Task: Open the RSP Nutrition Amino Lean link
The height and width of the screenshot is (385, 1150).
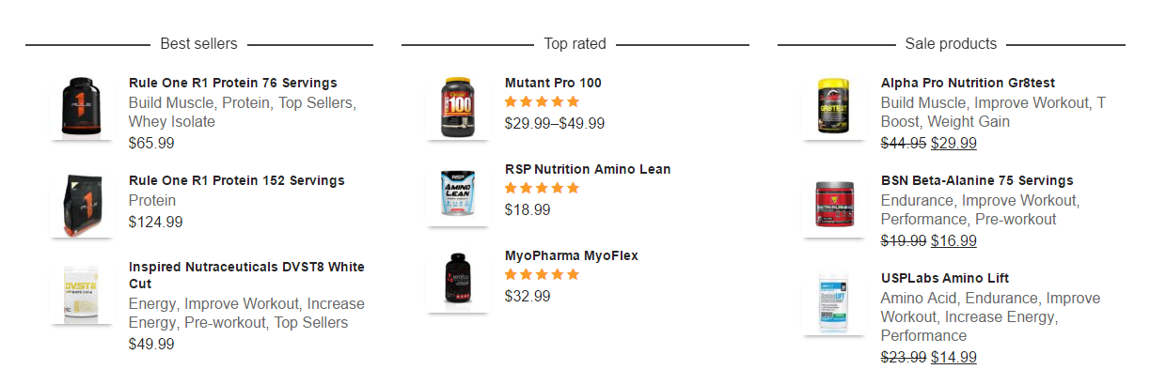Action: (x=588, y=169)
